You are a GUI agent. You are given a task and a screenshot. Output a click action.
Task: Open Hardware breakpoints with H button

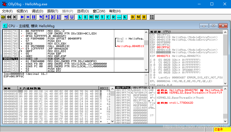(x=144, y=17)
